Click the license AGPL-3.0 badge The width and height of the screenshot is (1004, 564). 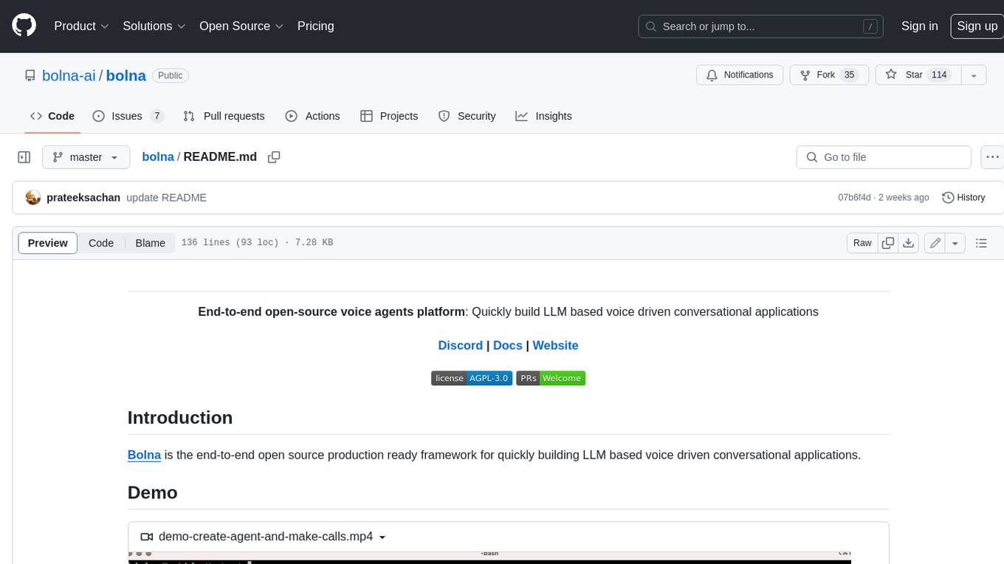click(x=472, y=378)
